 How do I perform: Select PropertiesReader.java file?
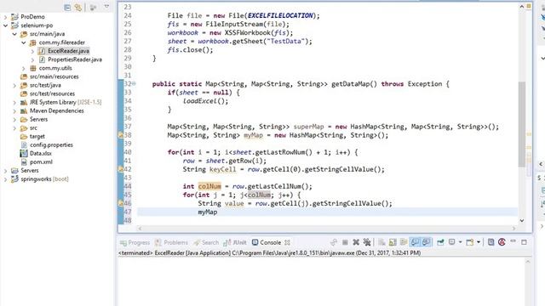pos(75,59)
